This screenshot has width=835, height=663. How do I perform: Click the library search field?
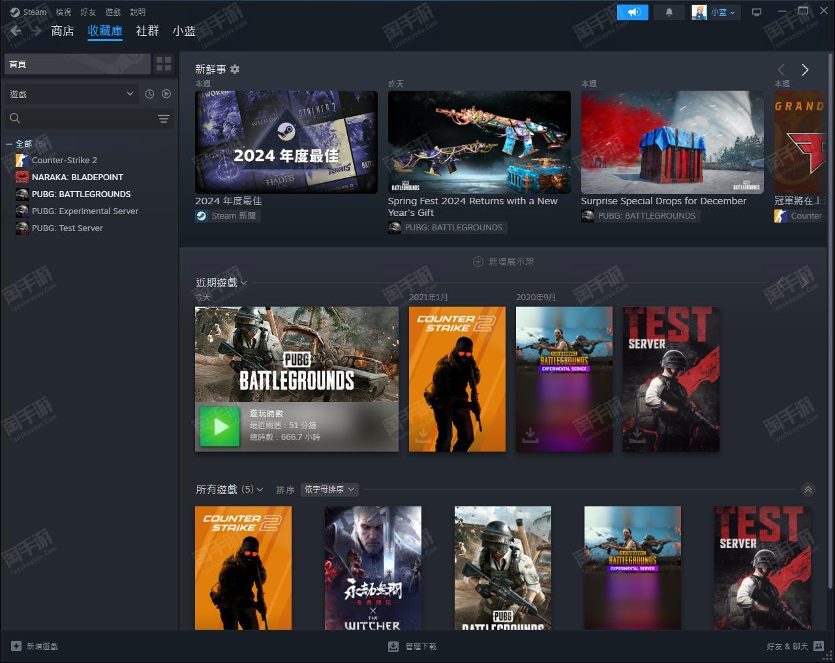pos(78,118)
